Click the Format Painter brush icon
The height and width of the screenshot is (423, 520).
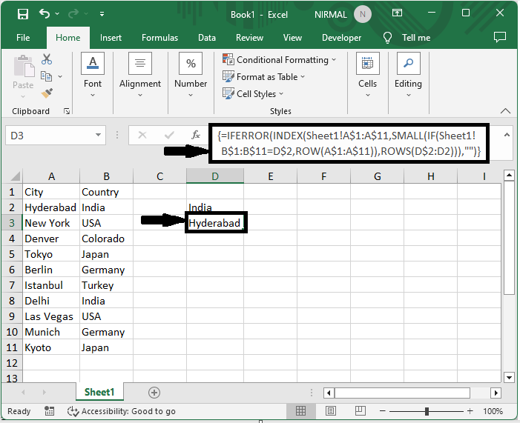tap(47, 93)
